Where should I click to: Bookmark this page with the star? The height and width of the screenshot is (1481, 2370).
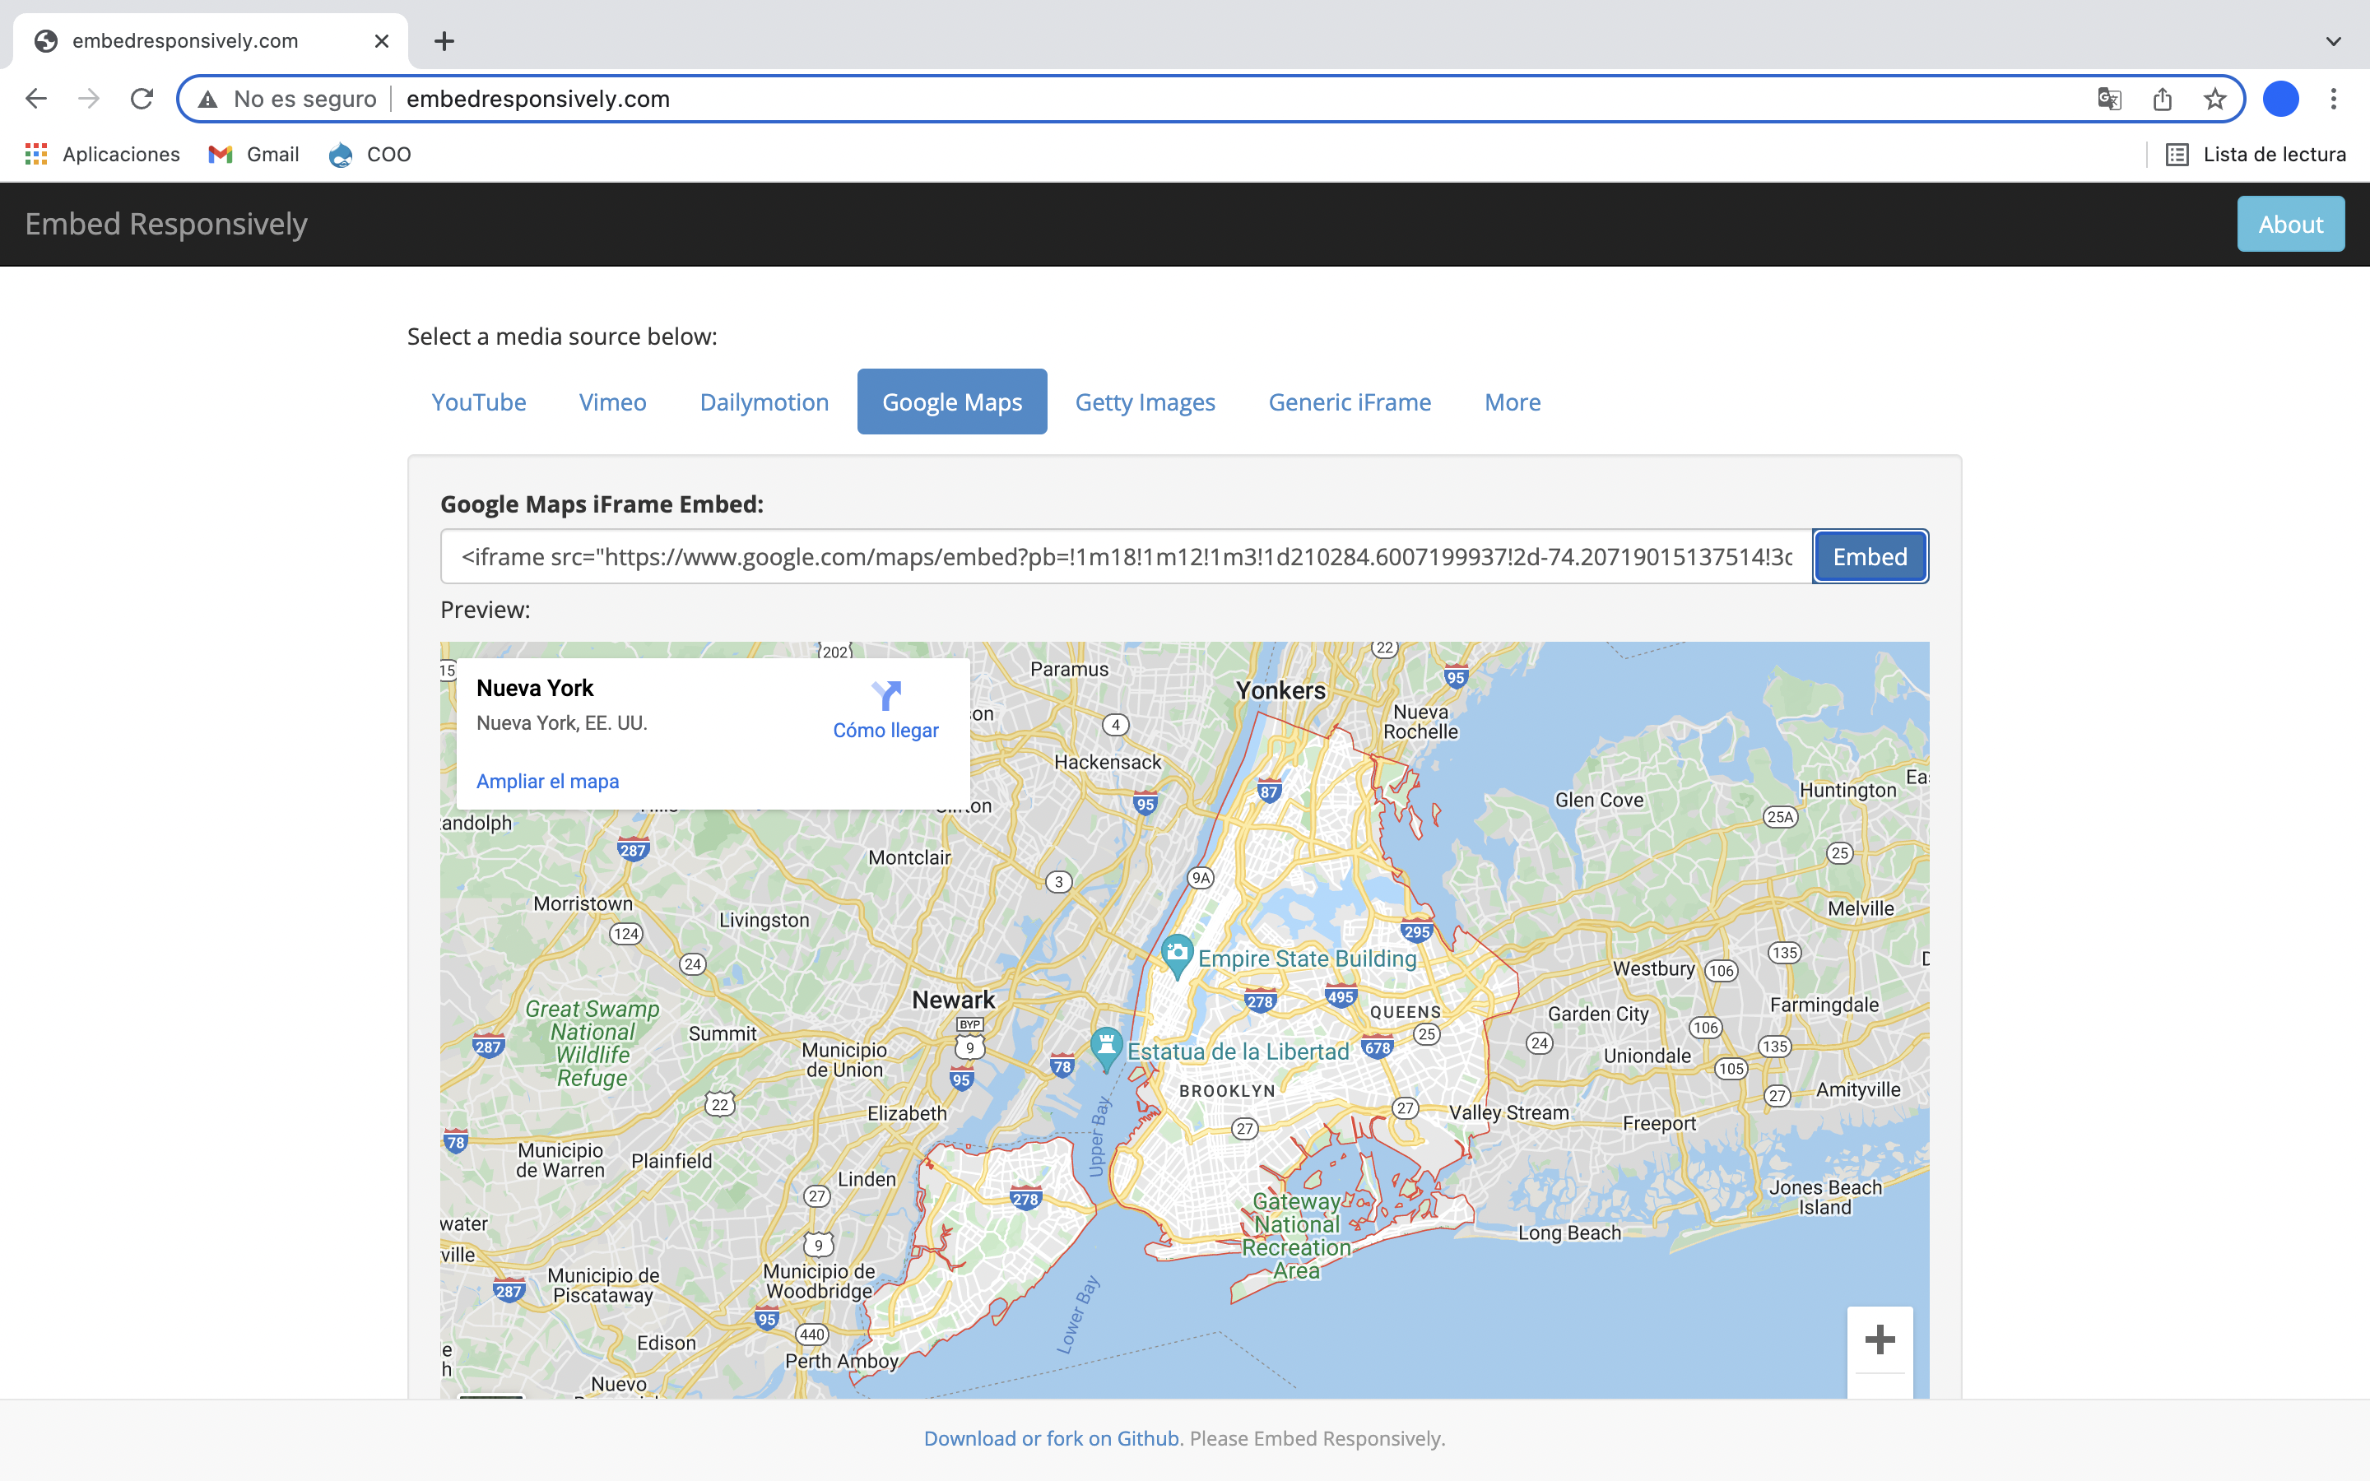point(2215,99)
